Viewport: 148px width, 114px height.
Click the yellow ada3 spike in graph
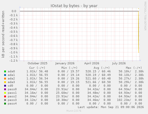click(138, 32)
